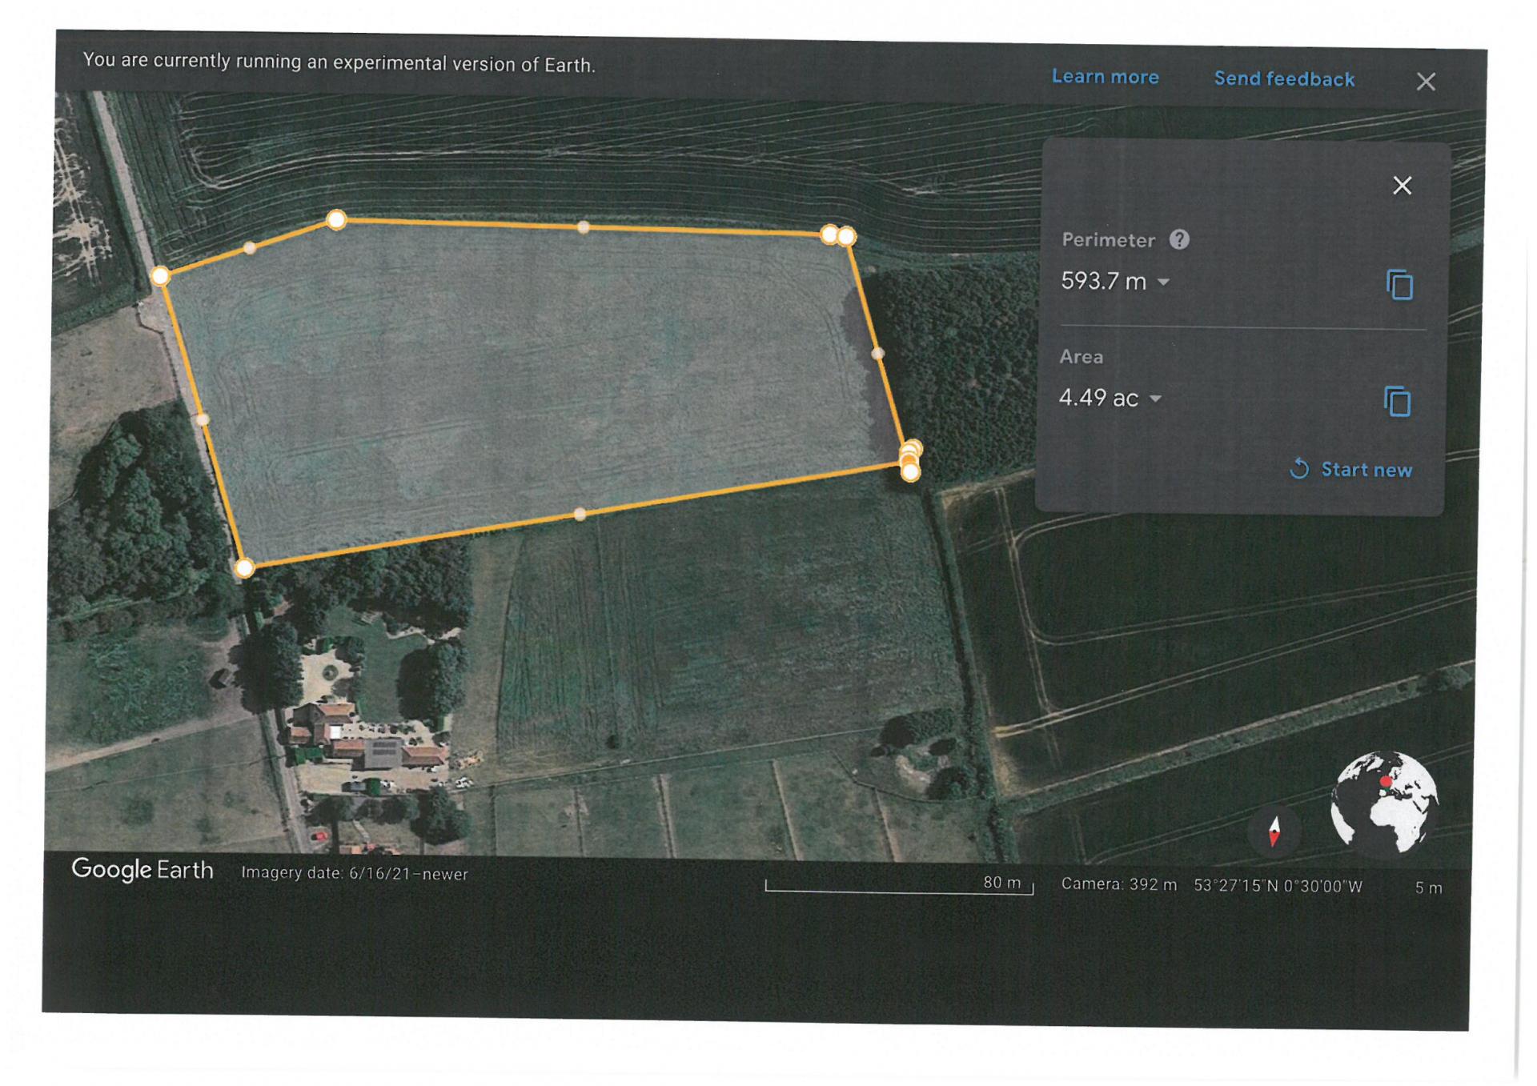Image resolution: width=1537 pixels, height=1086 pixels.
Task: Dismiss the experimental version banner
Action: click(x=1426, y=82)
